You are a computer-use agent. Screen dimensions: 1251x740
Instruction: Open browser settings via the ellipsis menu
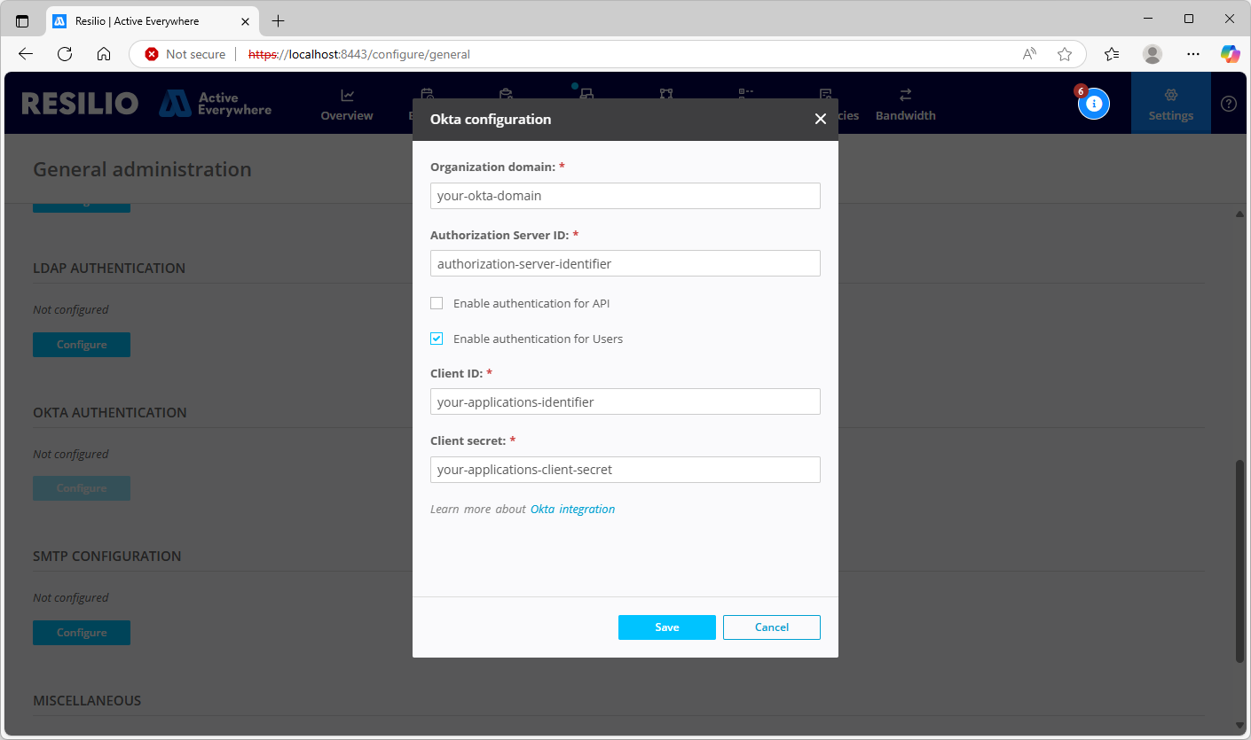pyautogui.click(x=1193, y=54)
